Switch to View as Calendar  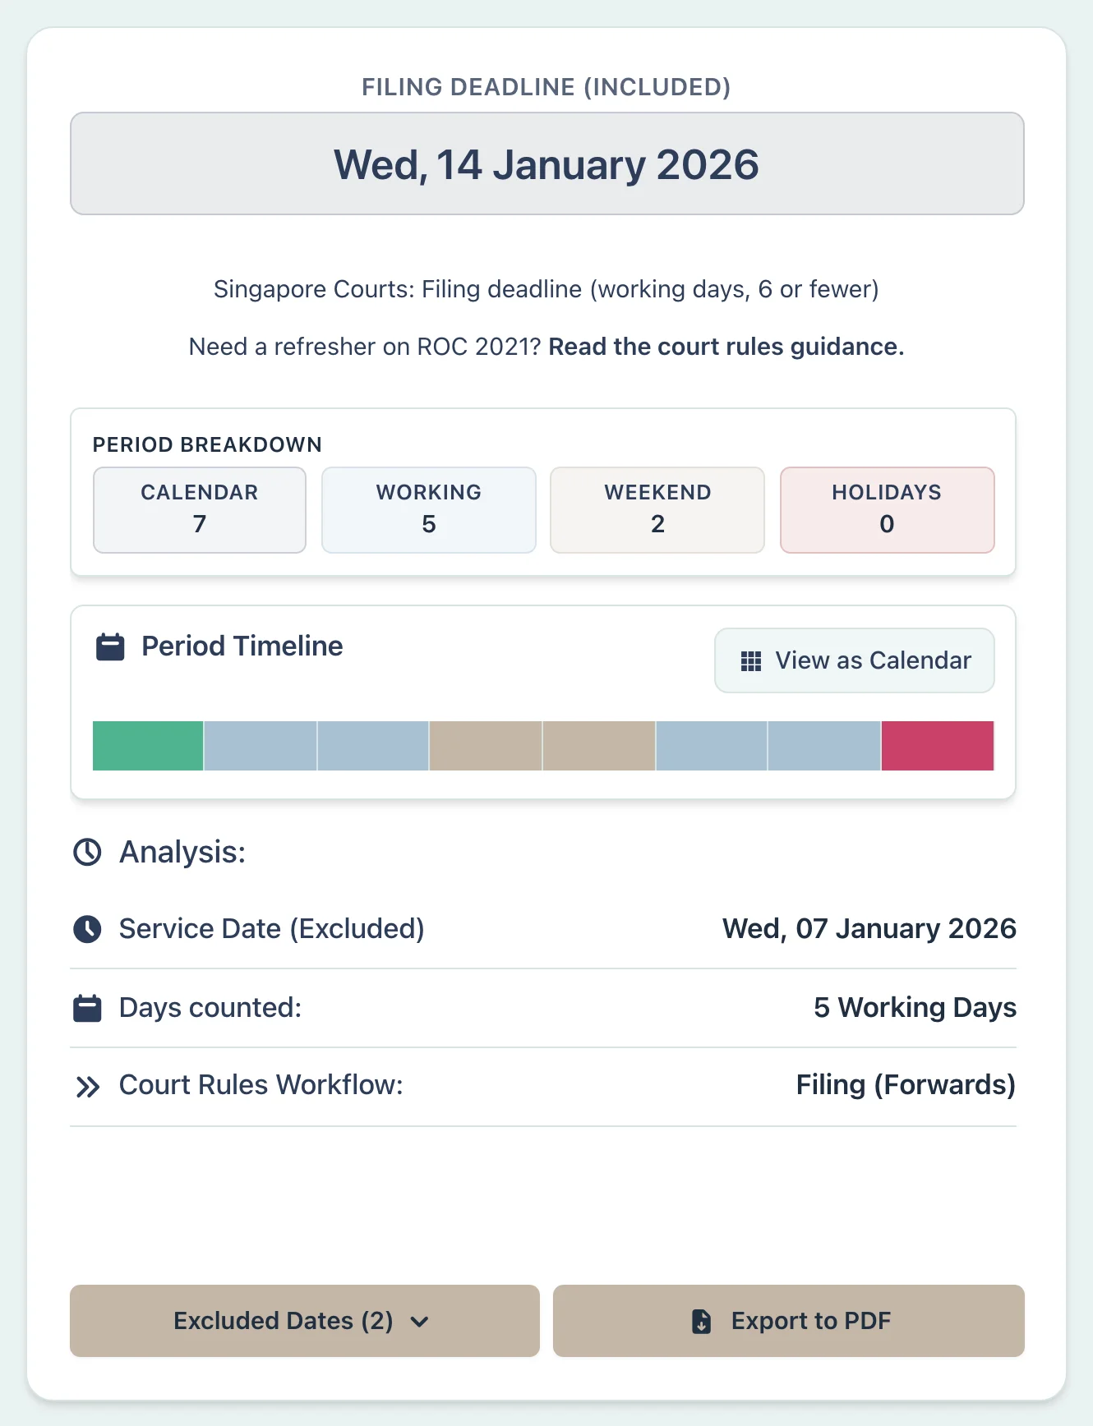(x=854, y=660)
